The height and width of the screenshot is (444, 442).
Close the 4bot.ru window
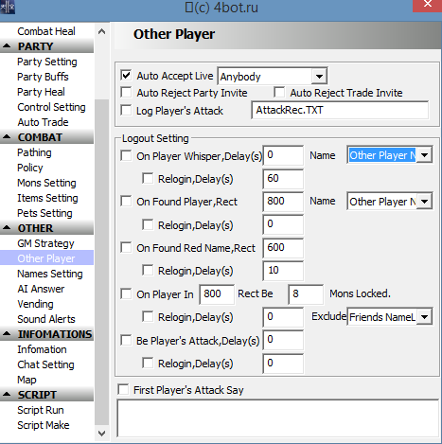click(x=428, y=6)
